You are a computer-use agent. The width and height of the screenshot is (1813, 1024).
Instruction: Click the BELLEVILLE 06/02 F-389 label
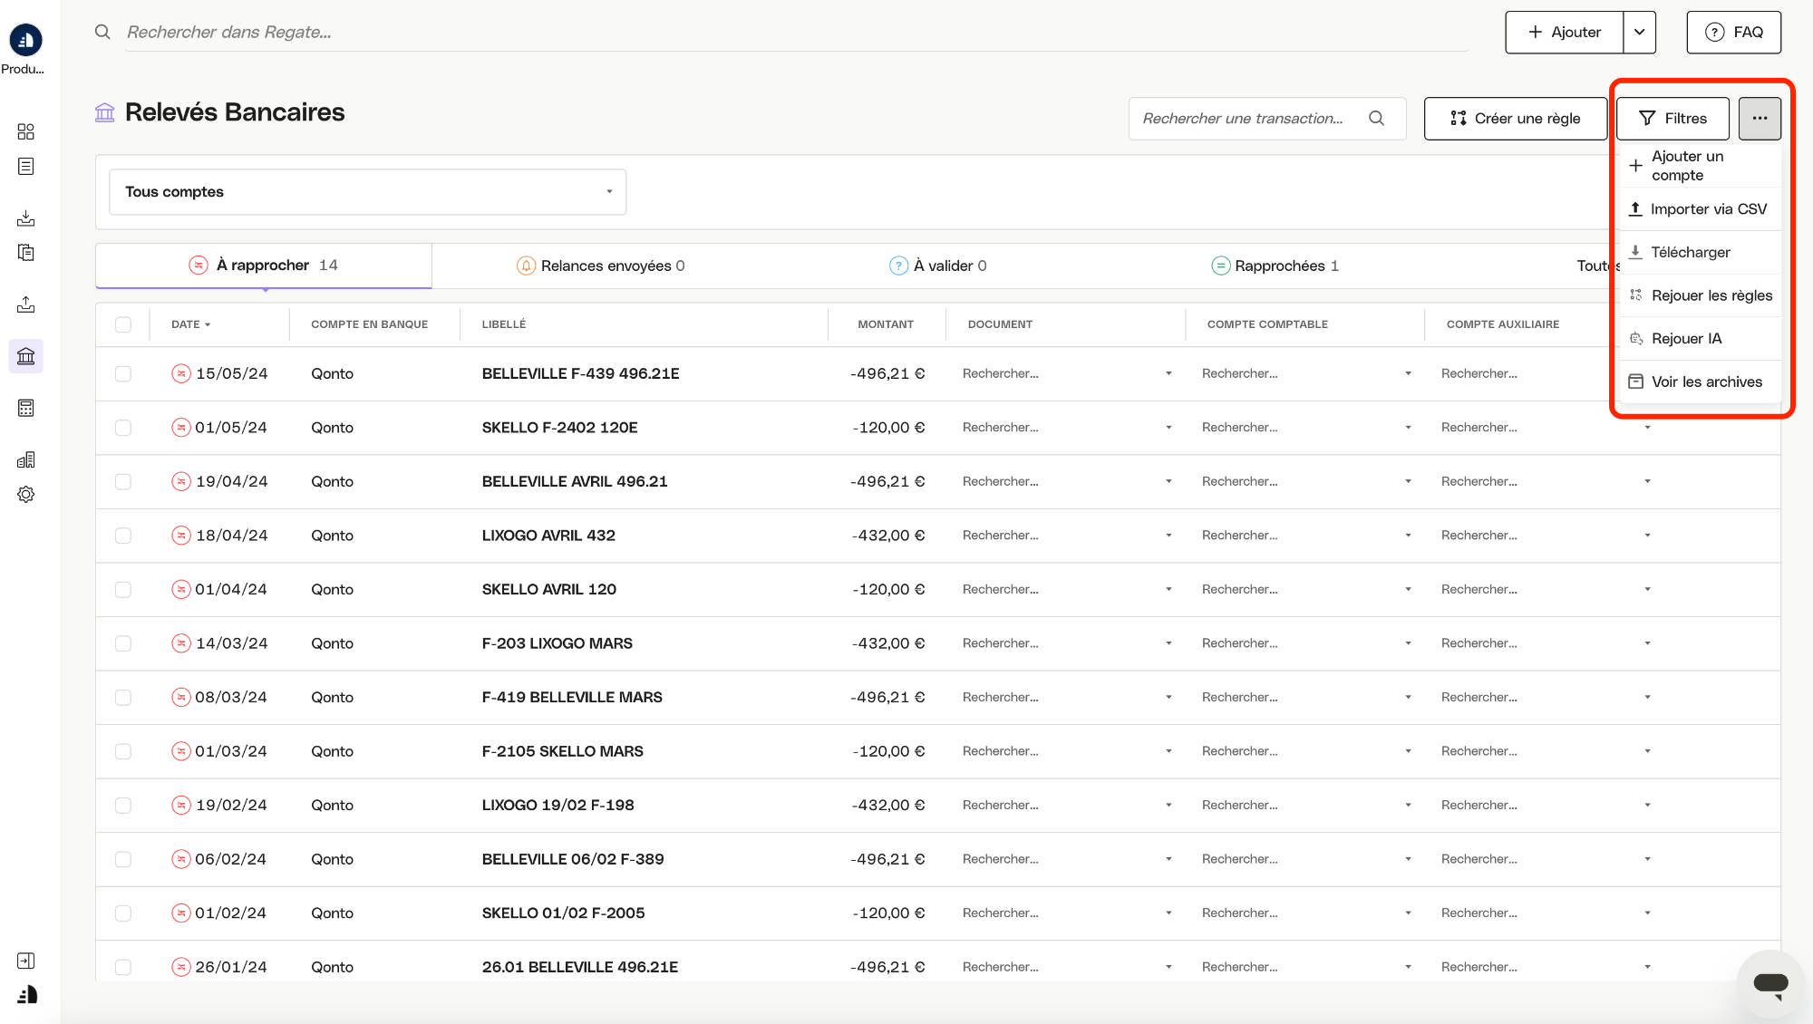tap(573, 859)
